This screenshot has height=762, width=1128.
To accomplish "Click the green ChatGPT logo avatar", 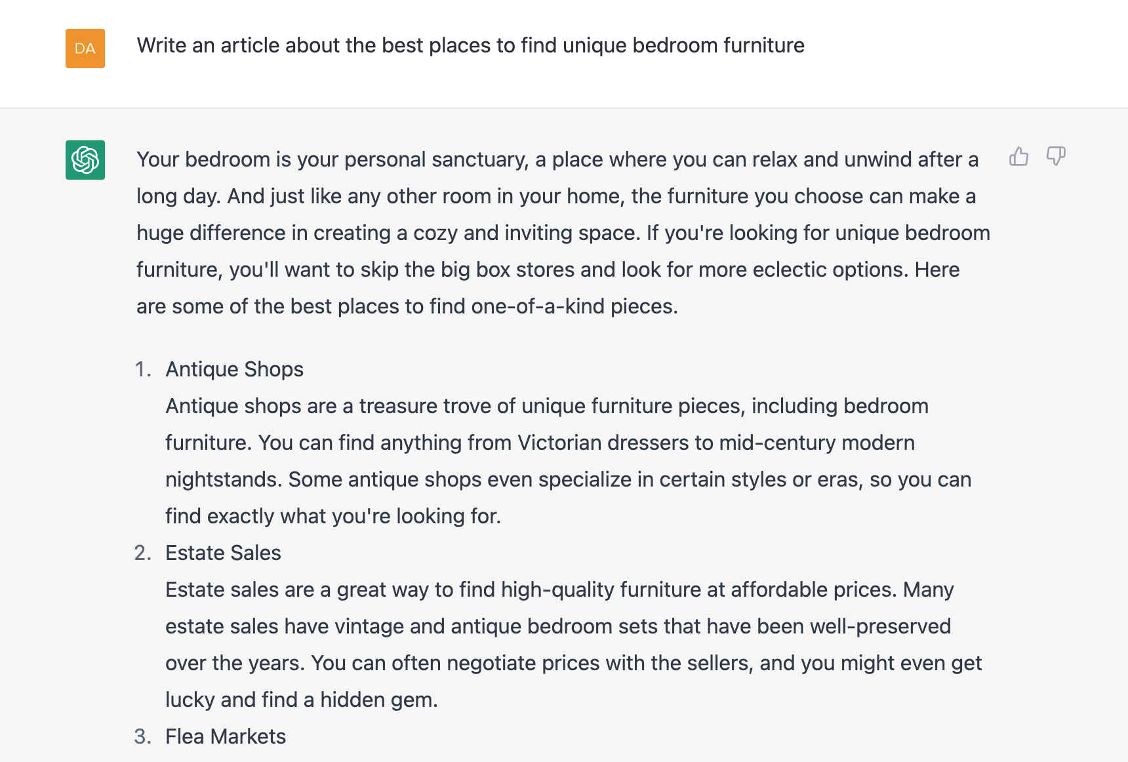I will click(x=85, y=160).
